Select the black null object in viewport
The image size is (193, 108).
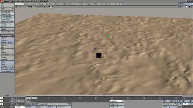[x=99, y=55]
